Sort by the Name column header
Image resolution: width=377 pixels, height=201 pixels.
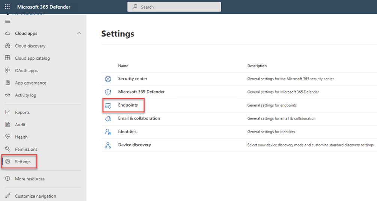[123, 66]
